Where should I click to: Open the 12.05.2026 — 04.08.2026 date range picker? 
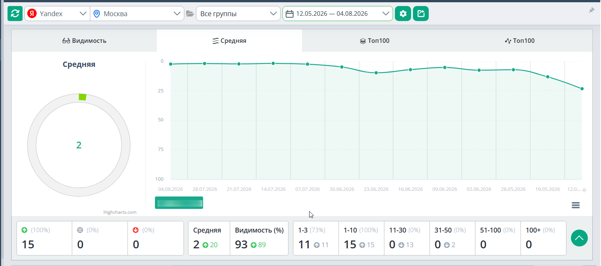tap(337, 14)
